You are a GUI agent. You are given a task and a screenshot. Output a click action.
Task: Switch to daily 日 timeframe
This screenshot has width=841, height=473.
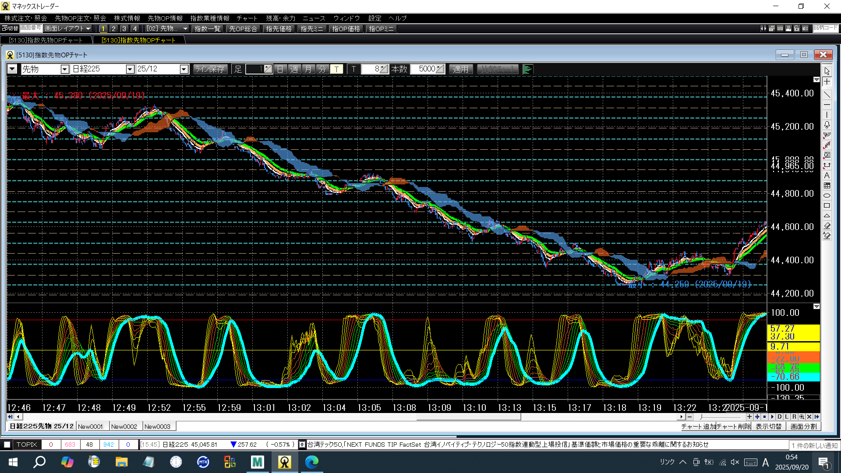(x=280, y=69)
